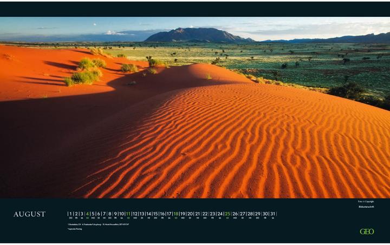Select day 26 in the calendar strip

click(235, 214)
